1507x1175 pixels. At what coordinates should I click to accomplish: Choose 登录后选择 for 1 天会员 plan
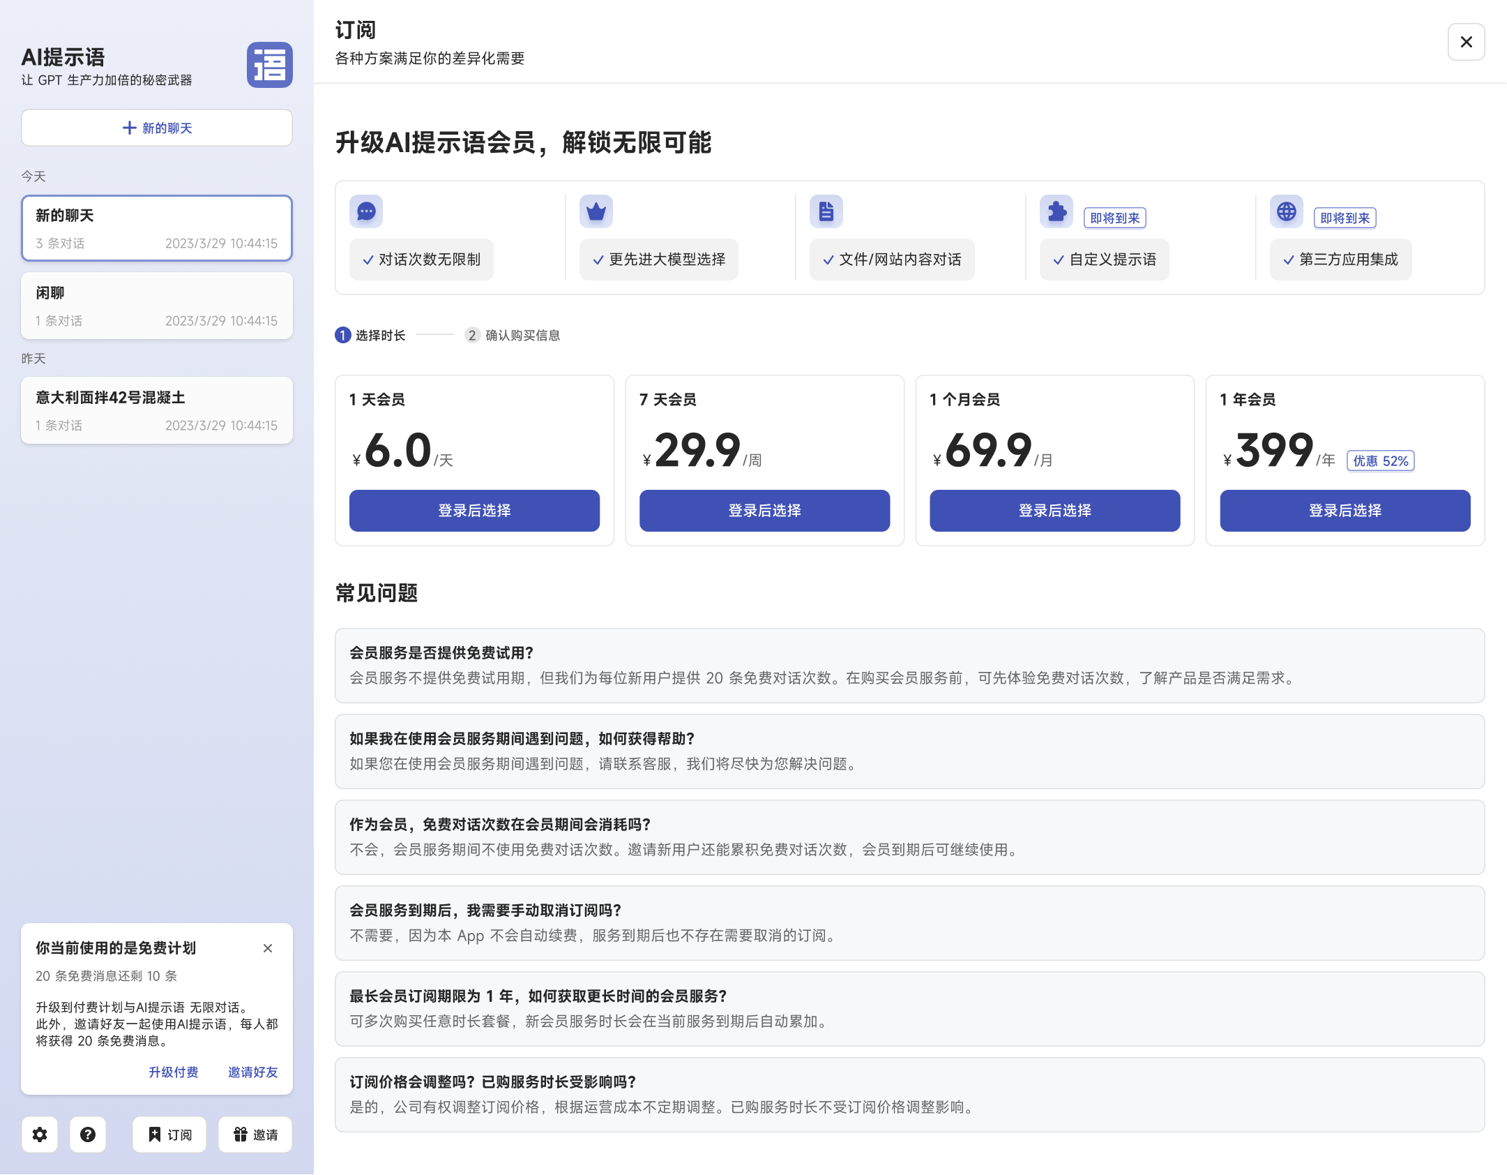point(475,511)
